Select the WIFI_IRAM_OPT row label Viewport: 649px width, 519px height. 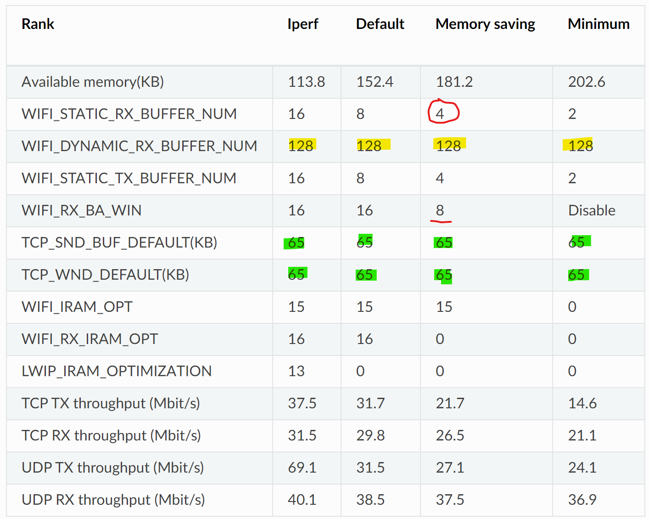77,307
